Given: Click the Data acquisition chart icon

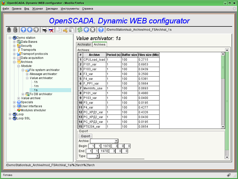Looking at the screenshot, I should point(19,58).
